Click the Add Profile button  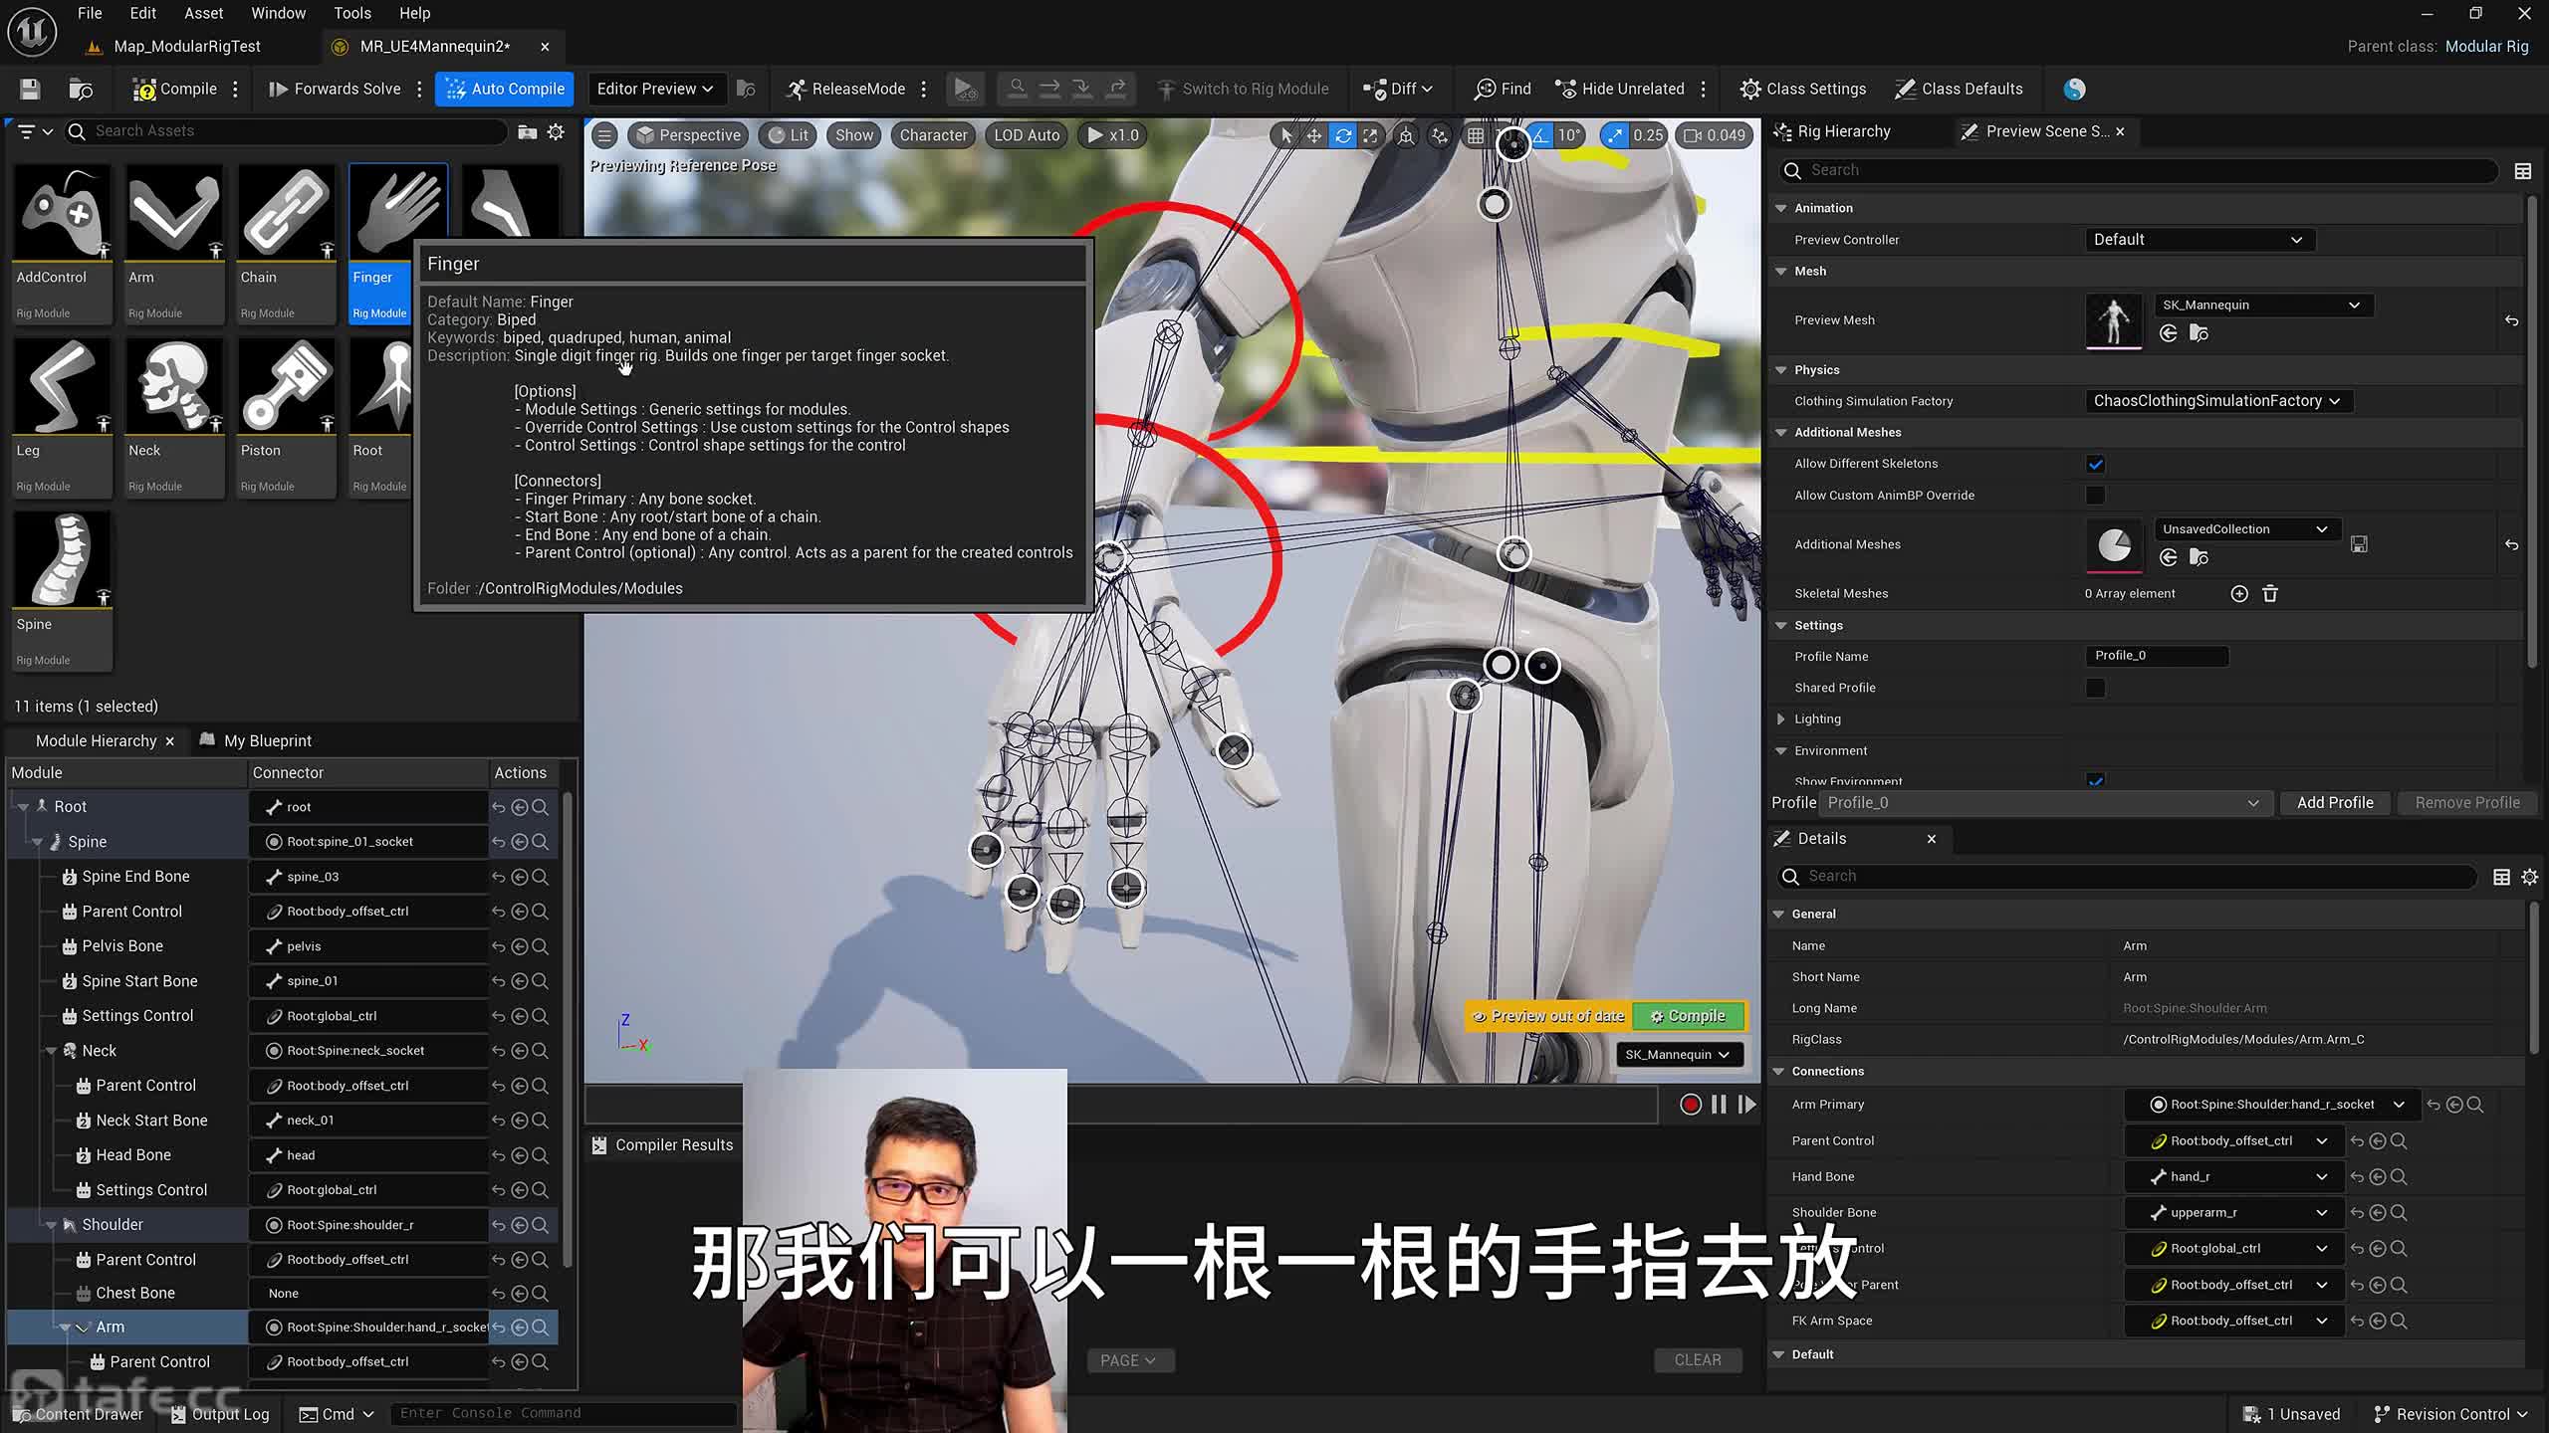pos(2334,803)
